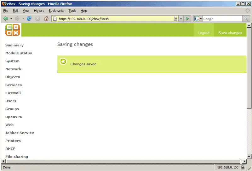Open the Summary sidebar section
Image resolution: width=252 pixels, height=171 pixels.
14,45
